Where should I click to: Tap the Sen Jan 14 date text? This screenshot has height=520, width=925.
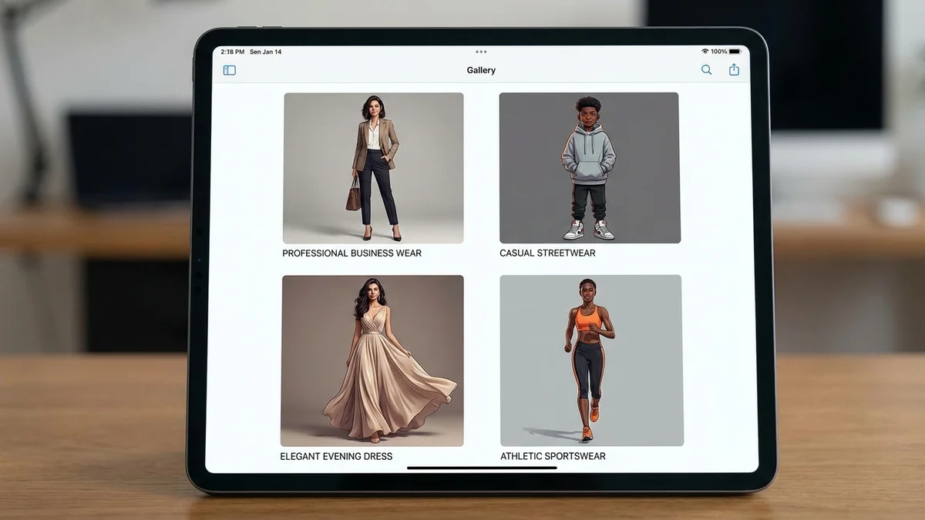pyautogui.click(x=266, y=52)
